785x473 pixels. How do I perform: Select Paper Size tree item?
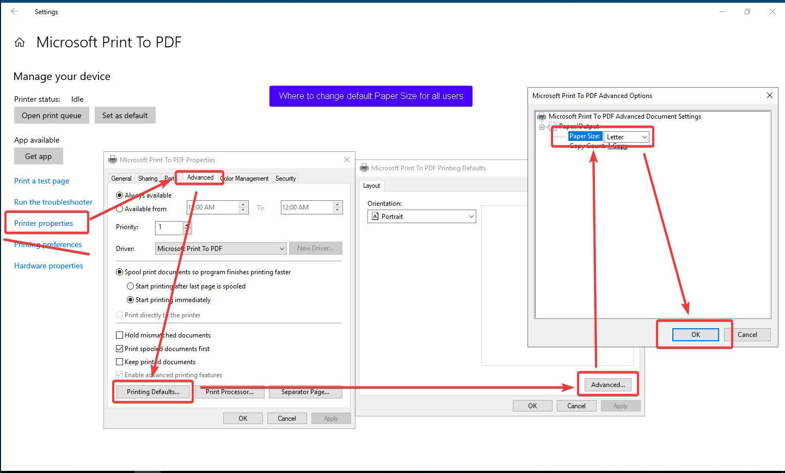pyautogui.click(x=585, y=136)
